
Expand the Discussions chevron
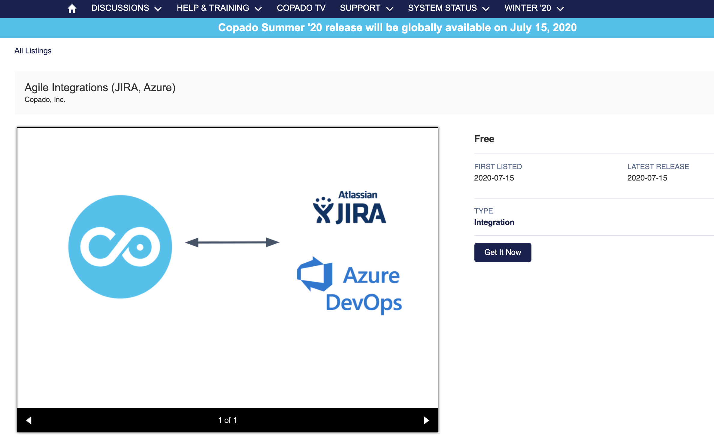tap(158, 9)
